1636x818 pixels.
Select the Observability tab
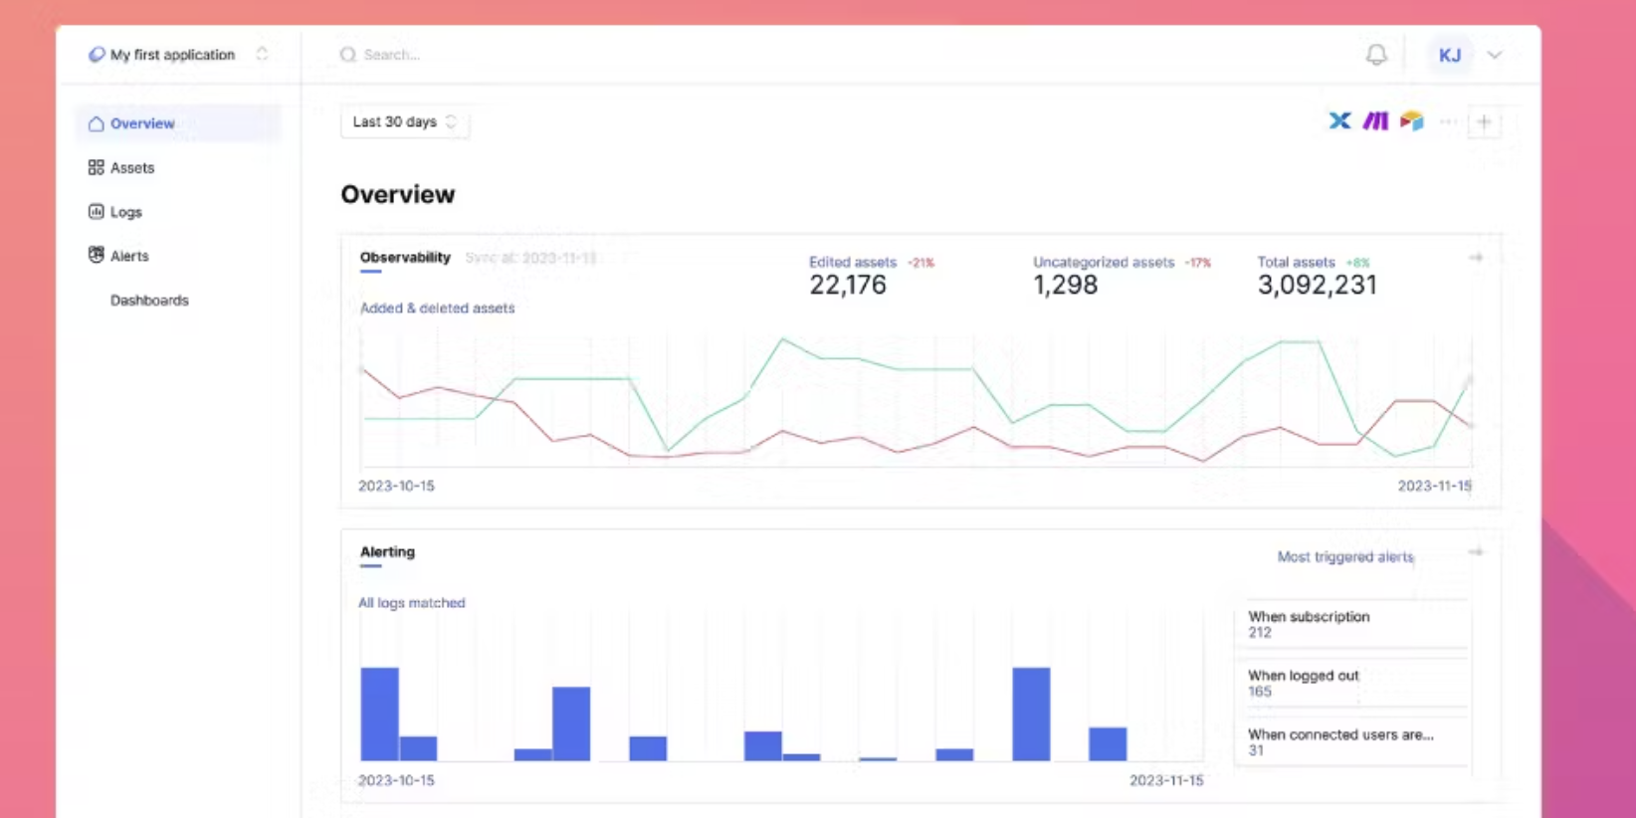405,258
